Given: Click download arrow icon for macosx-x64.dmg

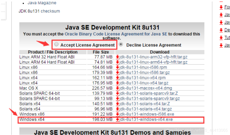Looking at the screenshot, I should click(117, 88).
